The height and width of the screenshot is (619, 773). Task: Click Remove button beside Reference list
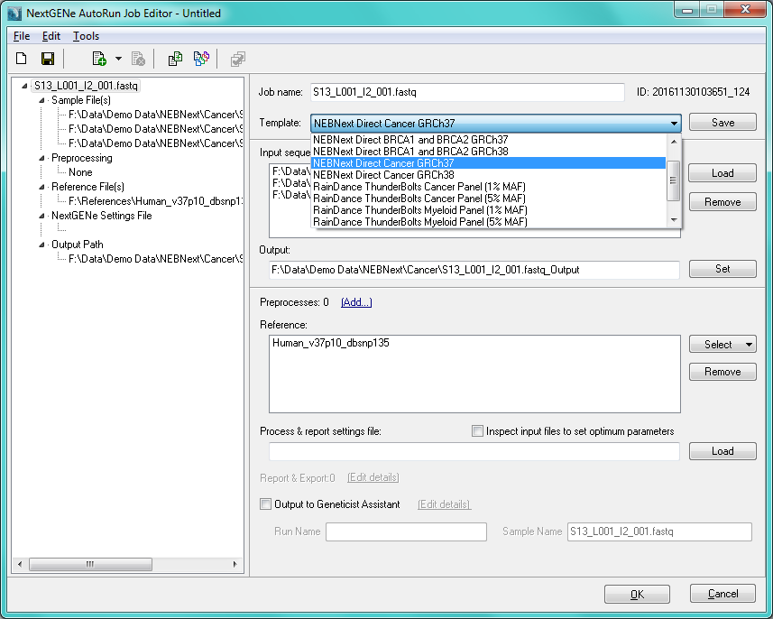coord(722,372)
